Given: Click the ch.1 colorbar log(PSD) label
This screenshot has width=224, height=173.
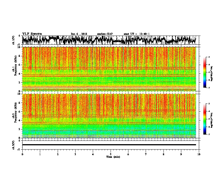Looking at the screenshot, I should point(212,73).
